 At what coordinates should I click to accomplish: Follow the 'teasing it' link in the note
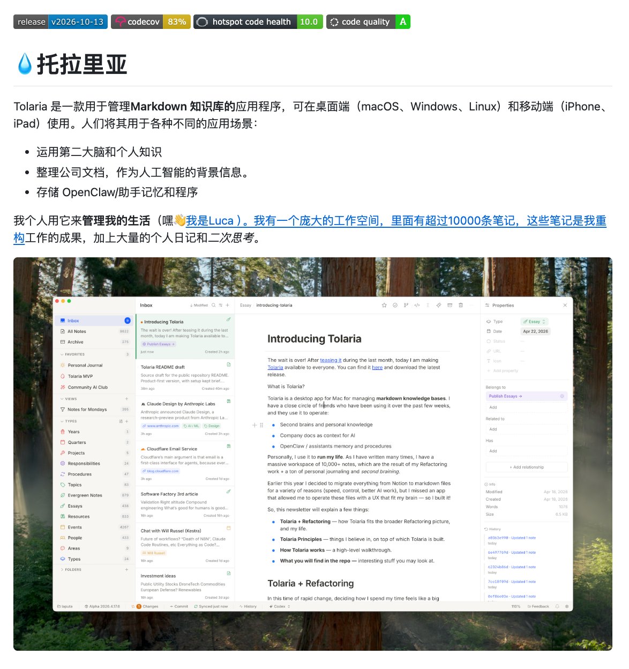coord(331,360)
